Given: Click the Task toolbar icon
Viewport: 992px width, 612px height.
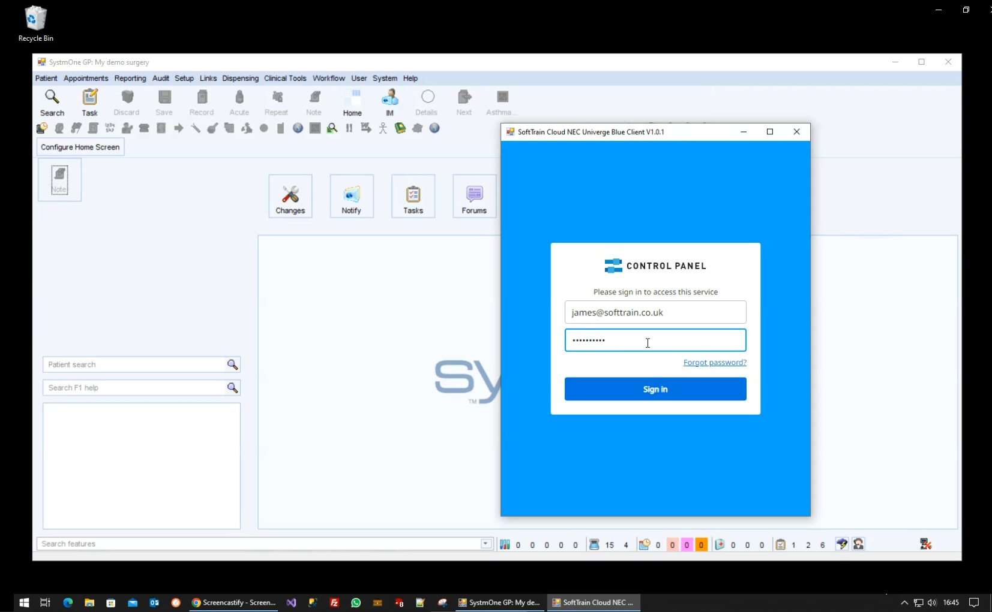Looking at the screenshot, I should (x=89, y=102).
